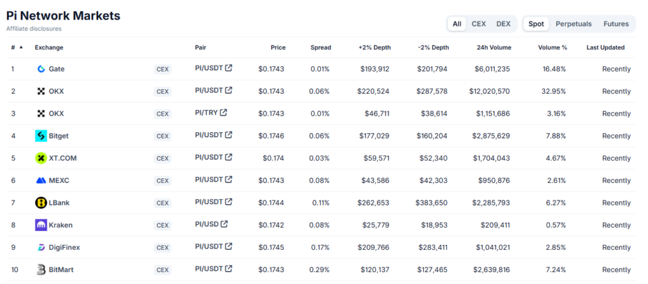Click the MEXC exchange logo icon

click(41, 180)
